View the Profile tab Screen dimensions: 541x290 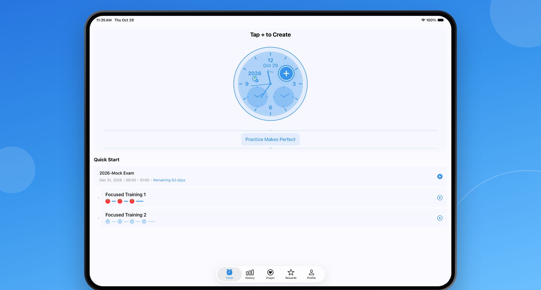(311, 274)
